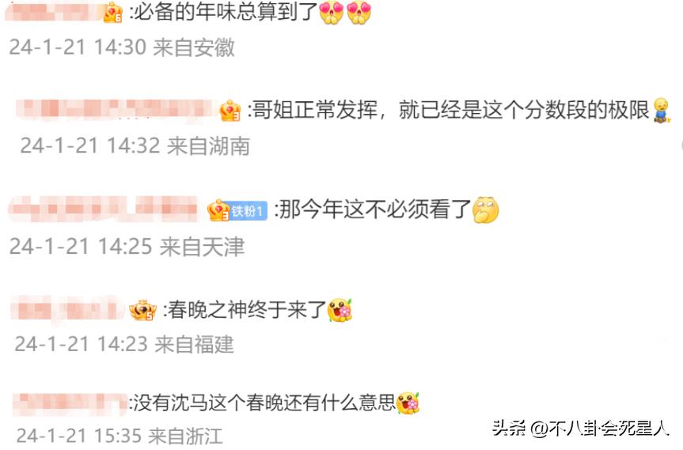Open blurred username of Tianjin commenter

pyautogui.click(x=104, y=209)
